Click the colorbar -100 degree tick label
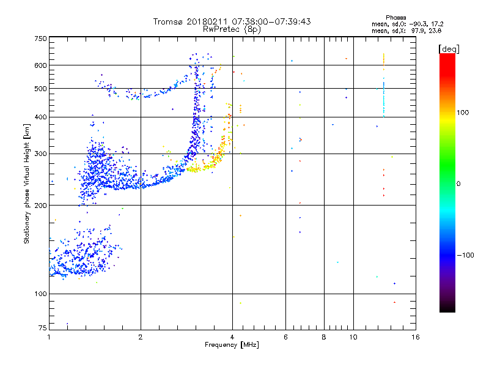This screenshot has width=489, height=367. pos(465,255)
